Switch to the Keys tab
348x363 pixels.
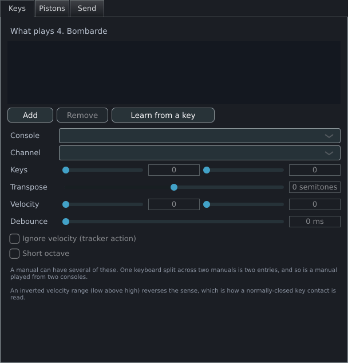coord(17,9)
